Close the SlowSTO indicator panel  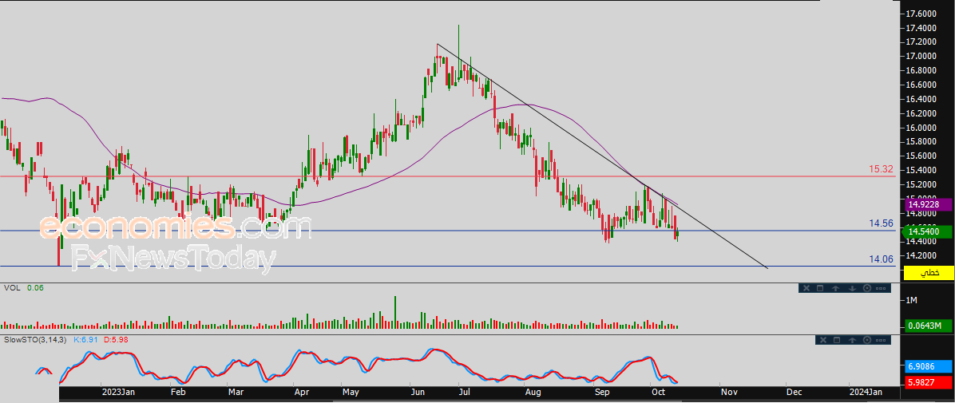click(x=823, y=340)
